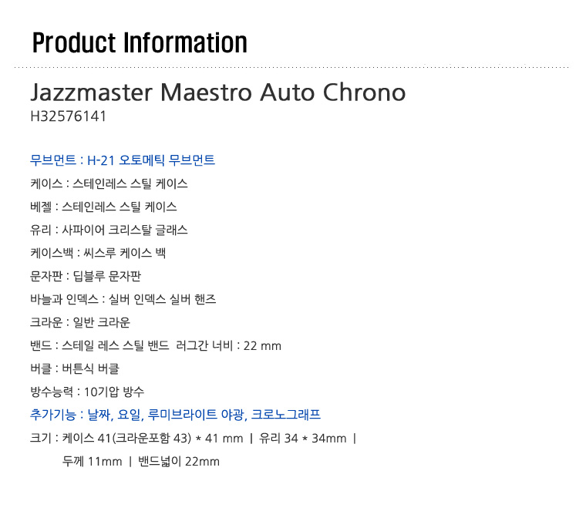
Task: Click model number H32576141
Action: click(69, 116)
